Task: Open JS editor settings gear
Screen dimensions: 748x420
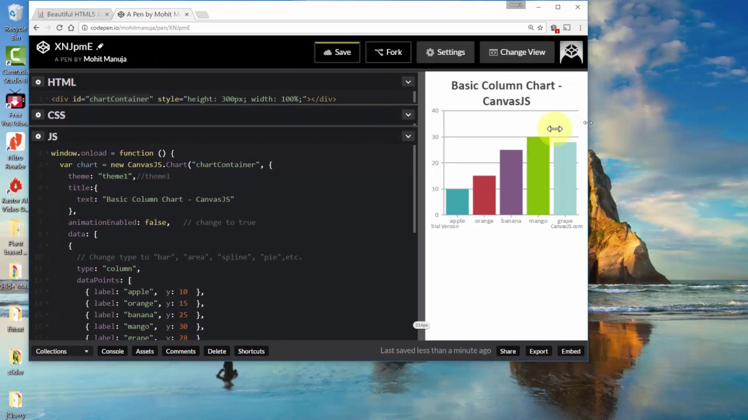Action: tap(38, 136)
